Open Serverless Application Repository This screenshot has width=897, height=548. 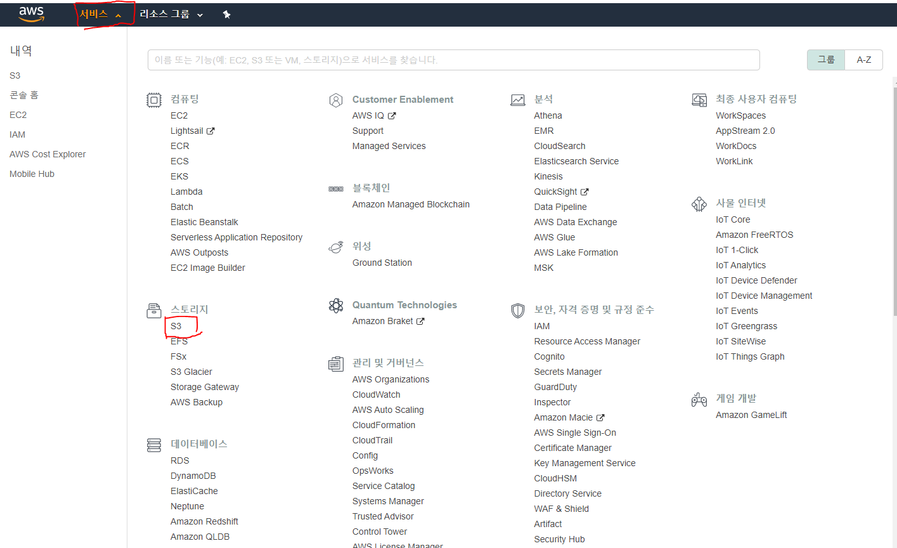(236, 237)
